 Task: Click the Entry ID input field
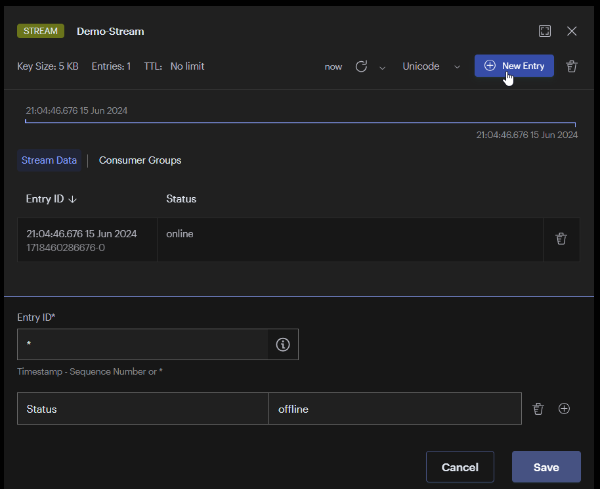point(142,344)
